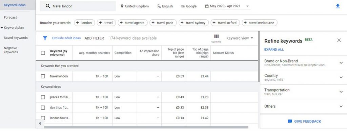
Task: Collapse side panel with left arrow
Action: [40, 123]
